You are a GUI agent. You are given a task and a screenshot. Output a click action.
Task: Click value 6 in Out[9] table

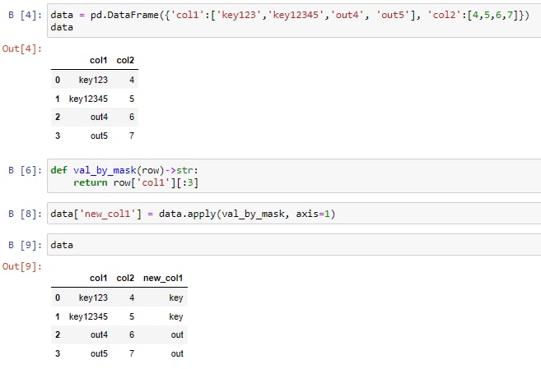(x=132, y=335)
